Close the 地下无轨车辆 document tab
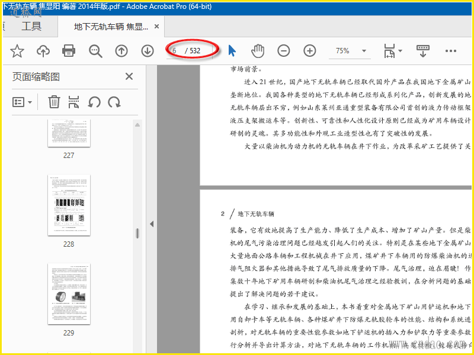 156,27
